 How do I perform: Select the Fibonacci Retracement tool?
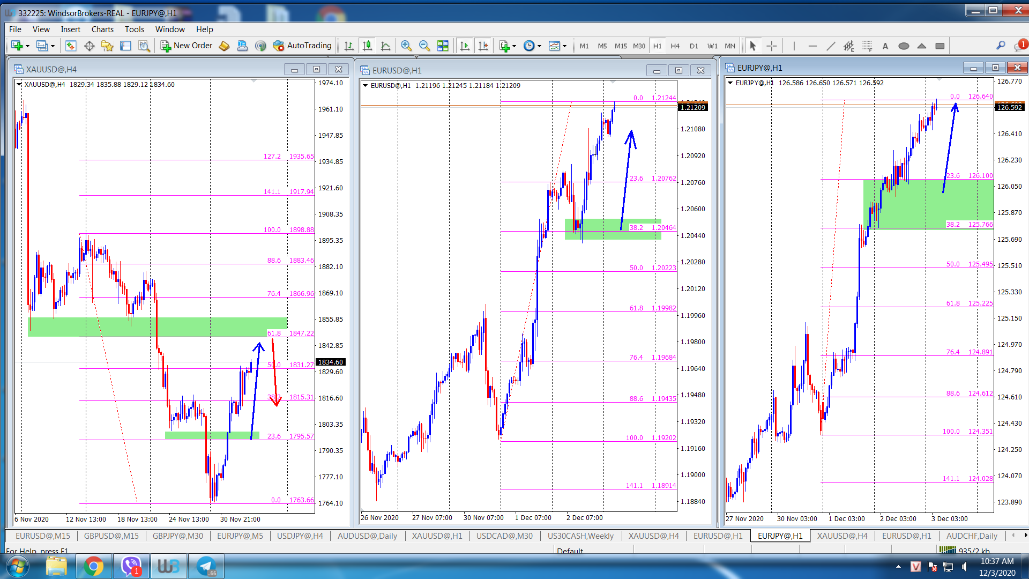pyautogui.click(x=867, y=46)
